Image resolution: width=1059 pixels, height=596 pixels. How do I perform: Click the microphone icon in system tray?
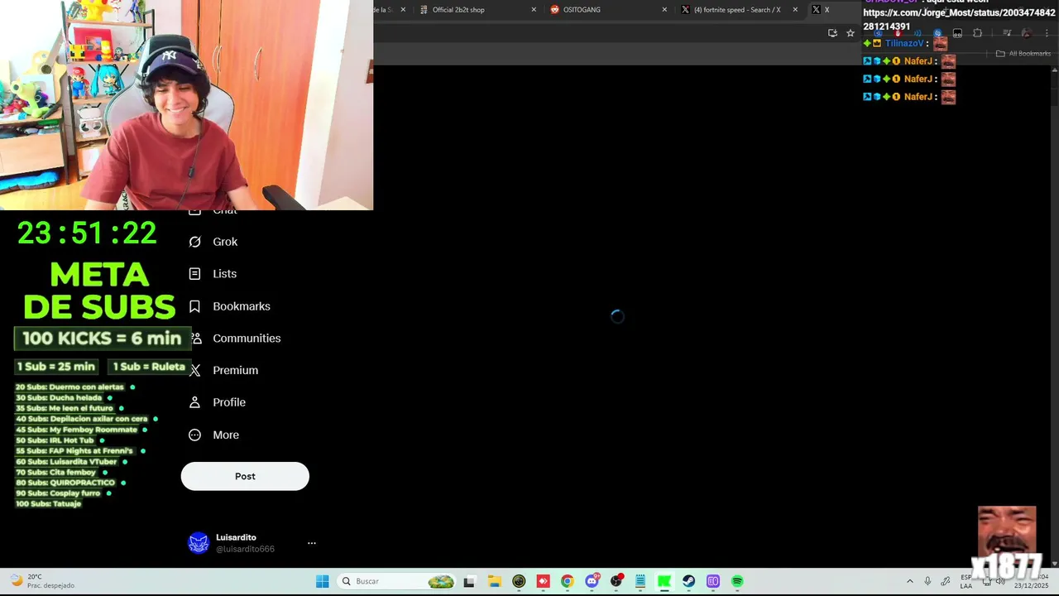[x=927, y=581]
